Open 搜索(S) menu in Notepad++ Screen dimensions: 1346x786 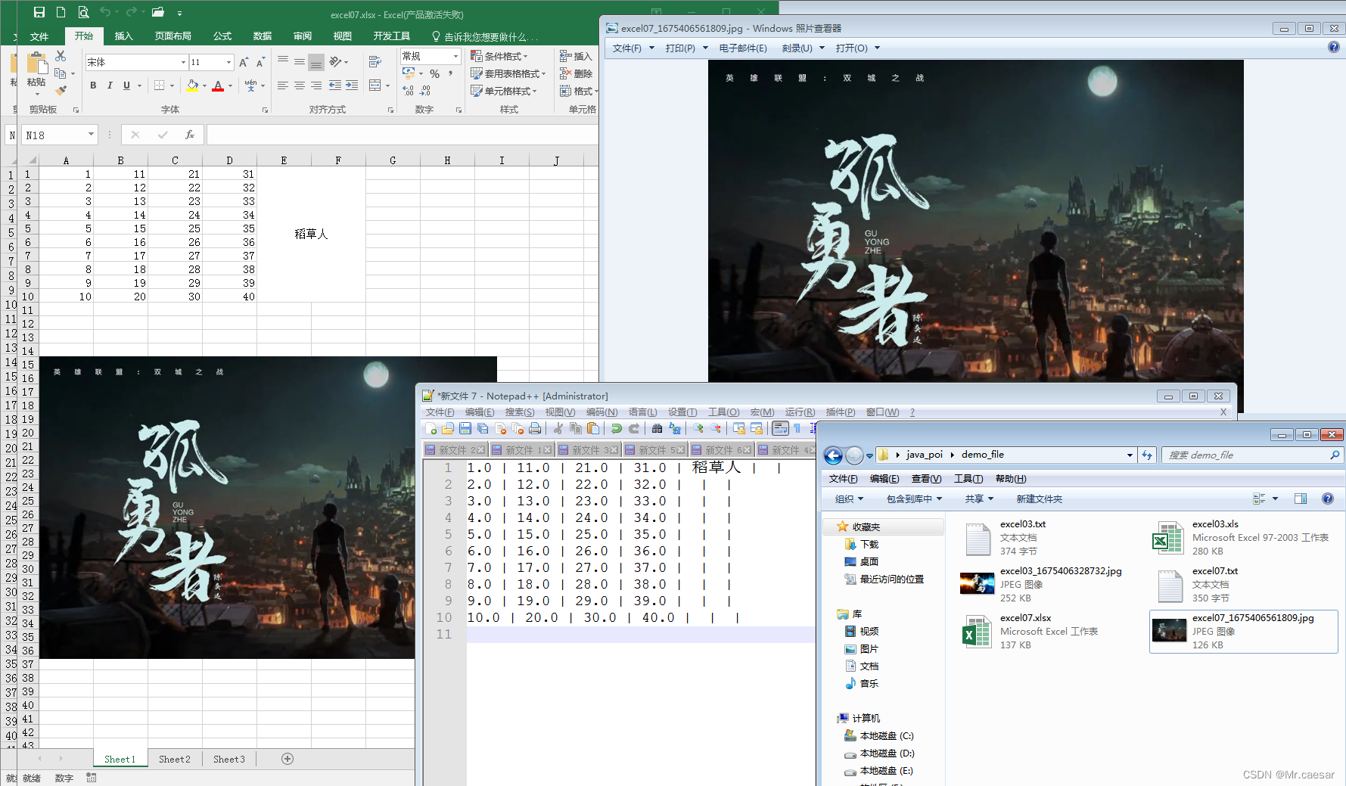tap(520, 412)
